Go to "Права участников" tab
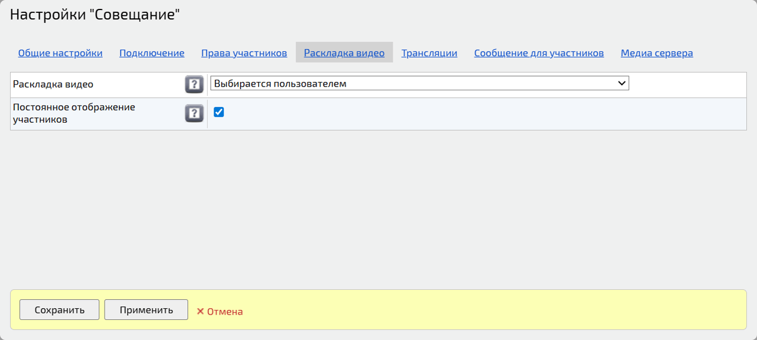Image resolution: width=757 pixels, height=340 pixels. point(243,53)
